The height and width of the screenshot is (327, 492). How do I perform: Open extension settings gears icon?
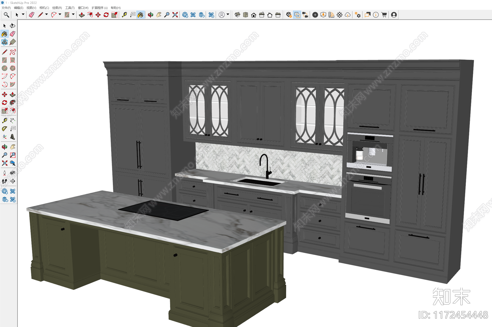(358, 15)
